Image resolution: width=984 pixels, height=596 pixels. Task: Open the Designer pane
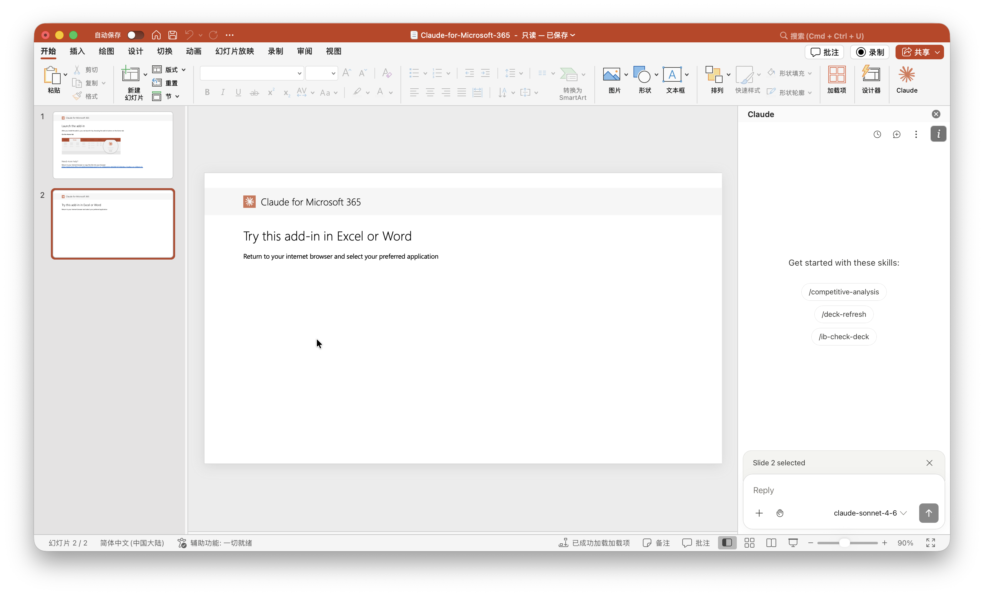(871, 80)
